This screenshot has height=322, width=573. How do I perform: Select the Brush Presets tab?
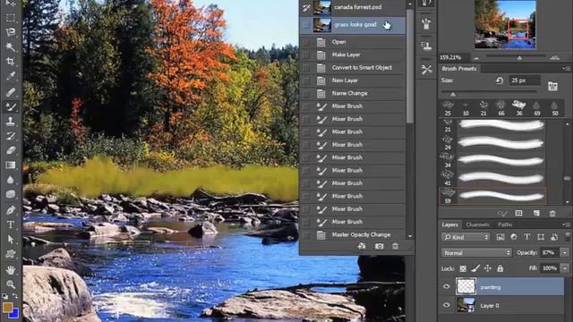click(459, 68)
